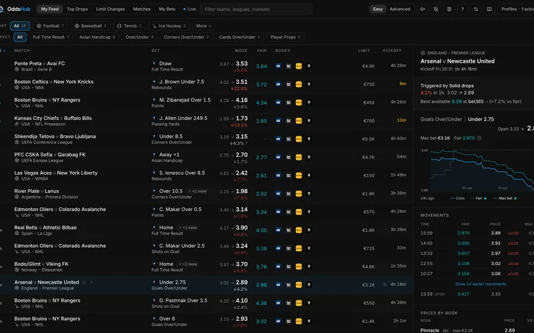This screenshot has height=333, width=534.
Task: Toggle Max bet line in chart legend
Action: 505,198
